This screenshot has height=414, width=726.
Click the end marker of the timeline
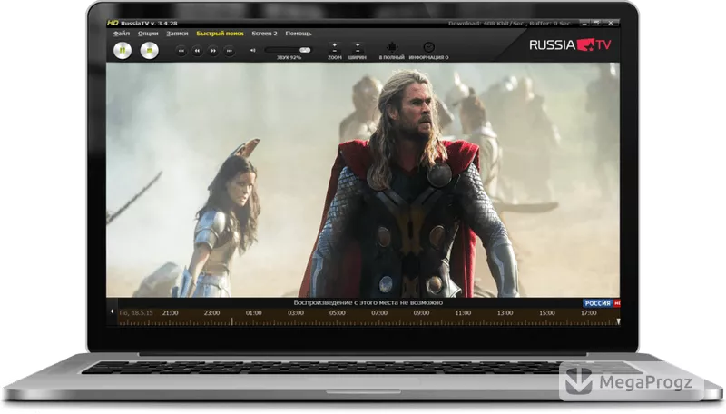pyautogui.click(x=618, y=320)
